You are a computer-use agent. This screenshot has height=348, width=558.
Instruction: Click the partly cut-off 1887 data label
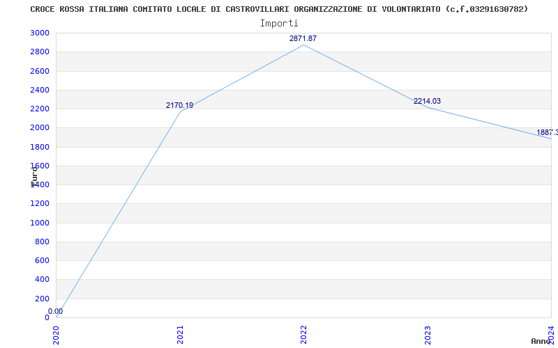click(x=548, y=133)
